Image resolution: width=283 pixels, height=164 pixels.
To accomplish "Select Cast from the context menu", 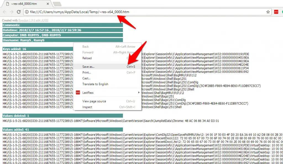I will [87, 78].
